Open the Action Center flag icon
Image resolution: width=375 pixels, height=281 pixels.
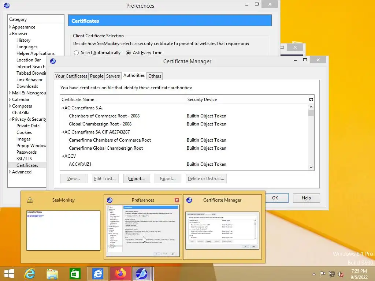pos(323,274)
